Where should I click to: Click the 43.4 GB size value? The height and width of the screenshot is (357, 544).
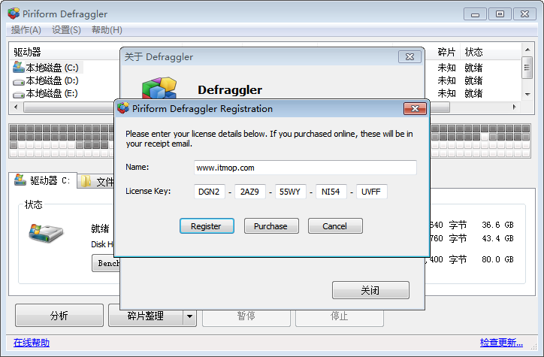pyautogui.click(x=497, y=239)
